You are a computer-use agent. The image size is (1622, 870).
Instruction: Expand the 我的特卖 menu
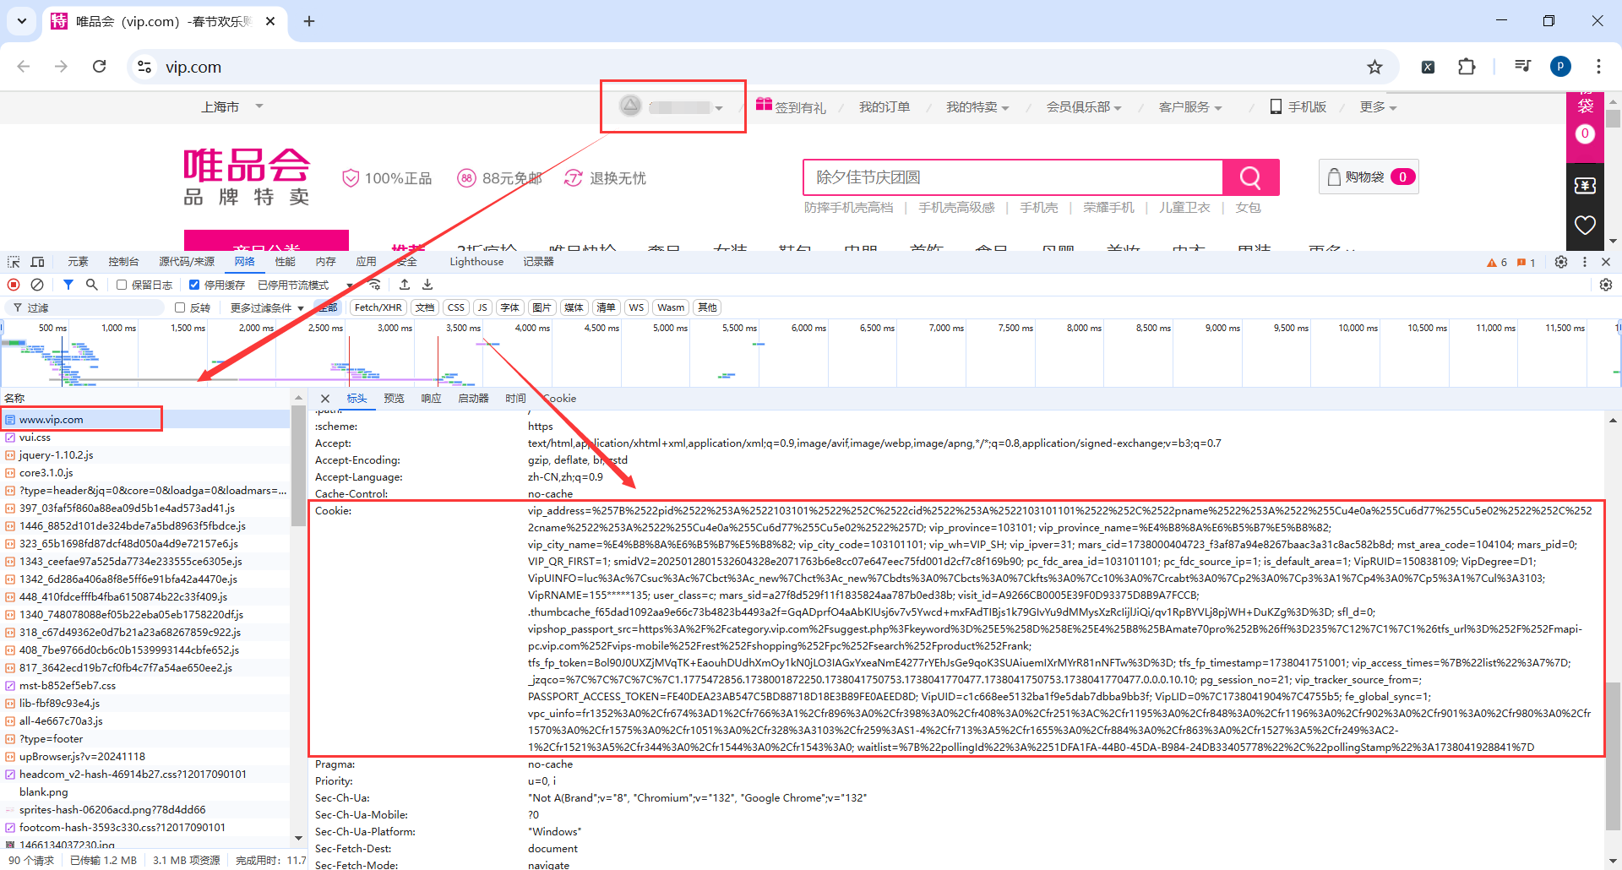tap(977, 107)
